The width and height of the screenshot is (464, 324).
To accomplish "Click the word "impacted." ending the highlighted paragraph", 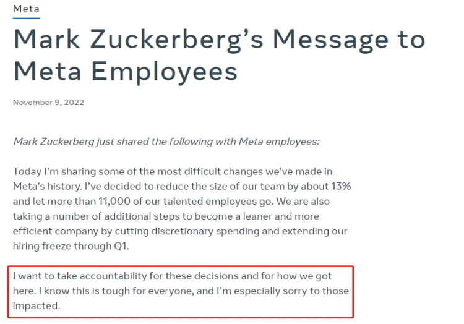I will coord(38,305).
